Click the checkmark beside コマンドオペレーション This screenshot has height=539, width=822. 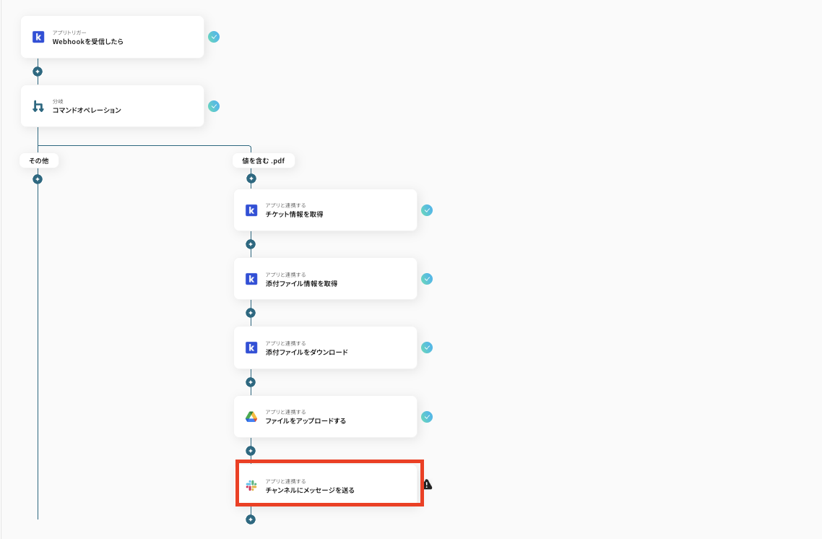tap(214, 106)
